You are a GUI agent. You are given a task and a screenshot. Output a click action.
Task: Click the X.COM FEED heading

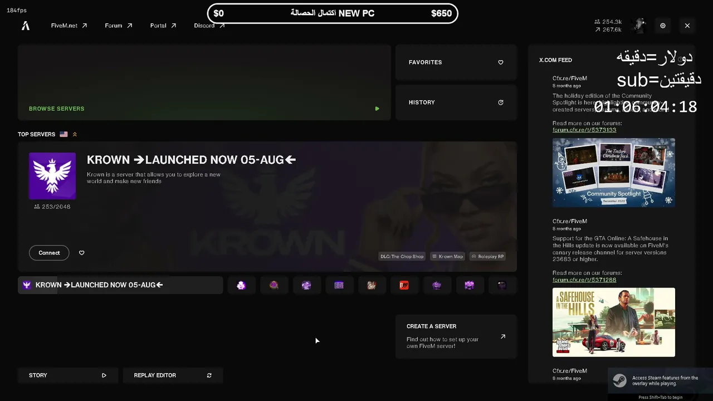(555, 60)
